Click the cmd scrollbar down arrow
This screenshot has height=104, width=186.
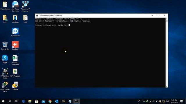pyautogui.click(x=167, y=86)
